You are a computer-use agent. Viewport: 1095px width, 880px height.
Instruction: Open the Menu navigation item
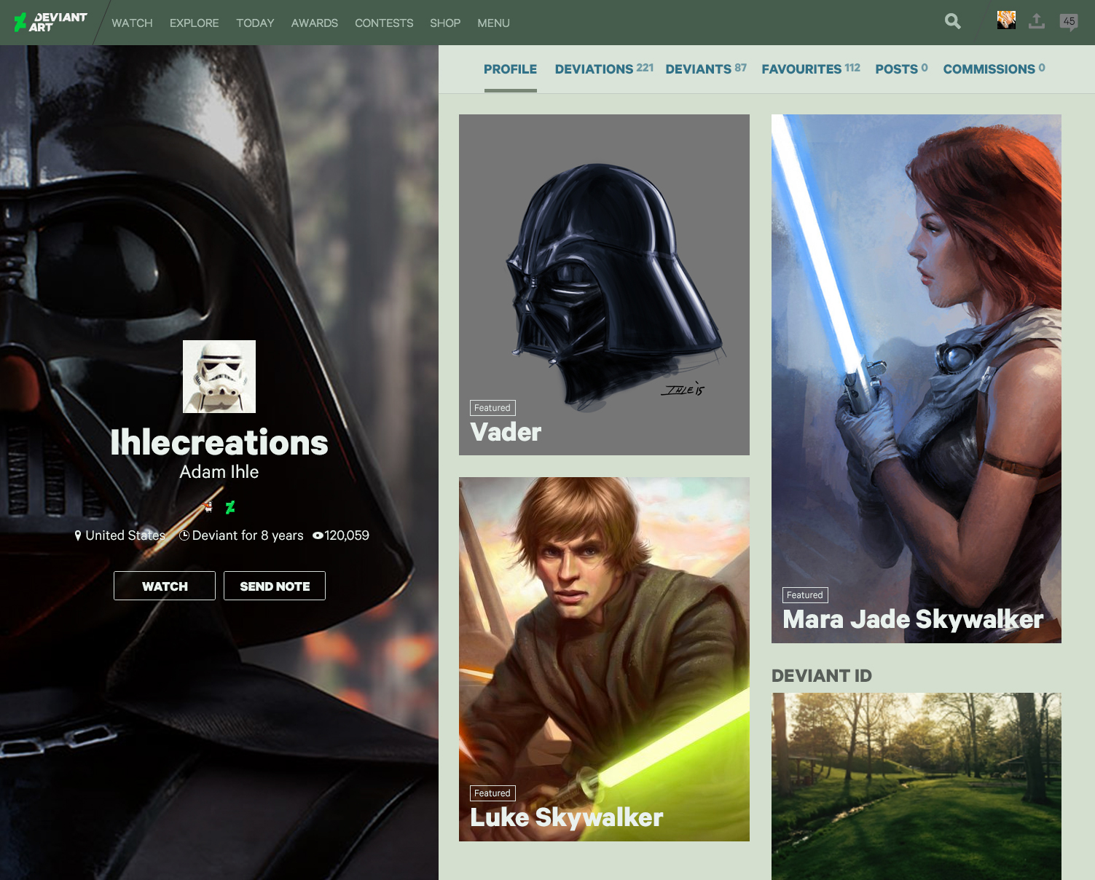(493, 23)
